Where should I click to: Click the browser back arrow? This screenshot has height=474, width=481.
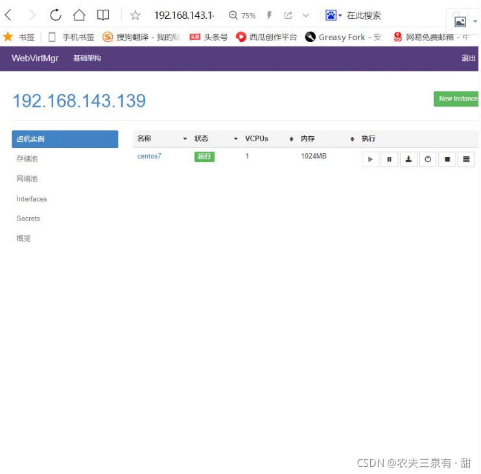(x=8, y=15)
